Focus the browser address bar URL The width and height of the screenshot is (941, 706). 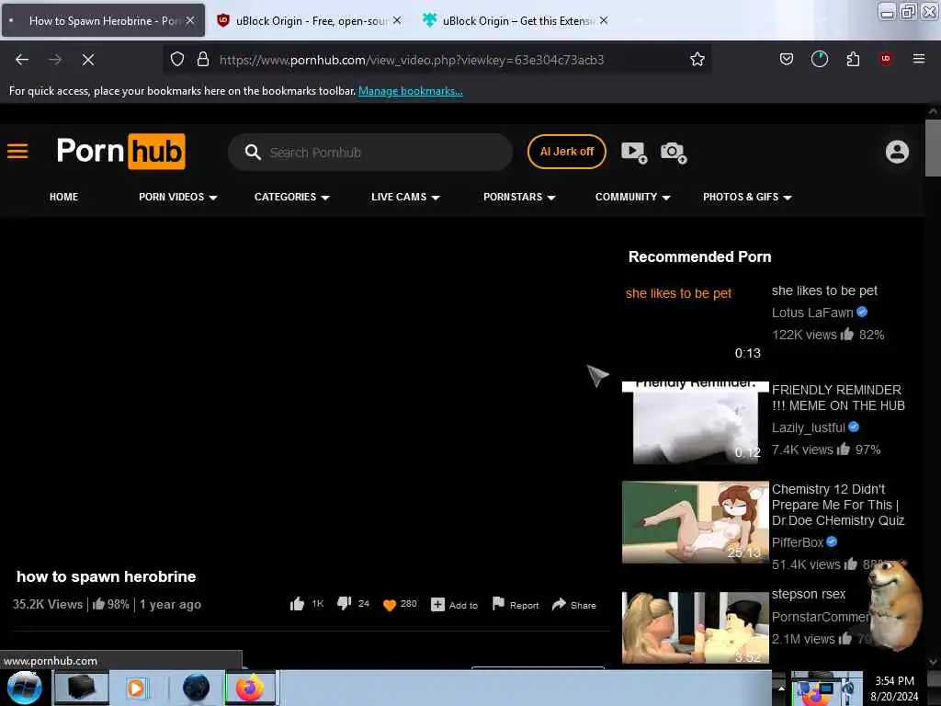click(412, 60)
